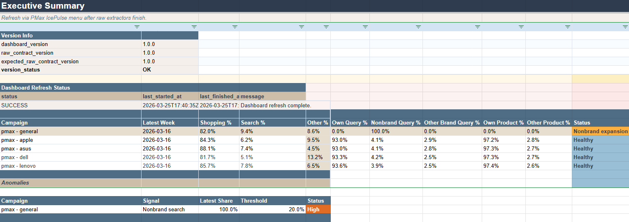Open filter icon in the Campaign column

point(137,27)
